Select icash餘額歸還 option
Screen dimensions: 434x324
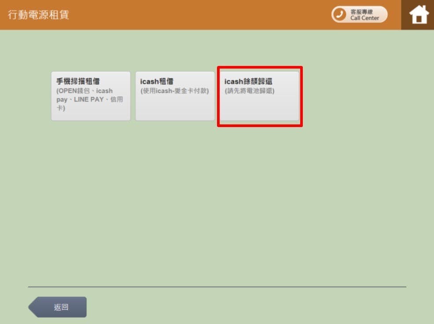[259, 96]
